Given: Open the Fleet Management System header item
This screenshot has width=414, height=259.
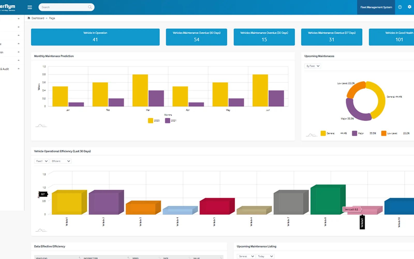Looking at the screenshot, I should pyautogui.click(x=376, y=7).
